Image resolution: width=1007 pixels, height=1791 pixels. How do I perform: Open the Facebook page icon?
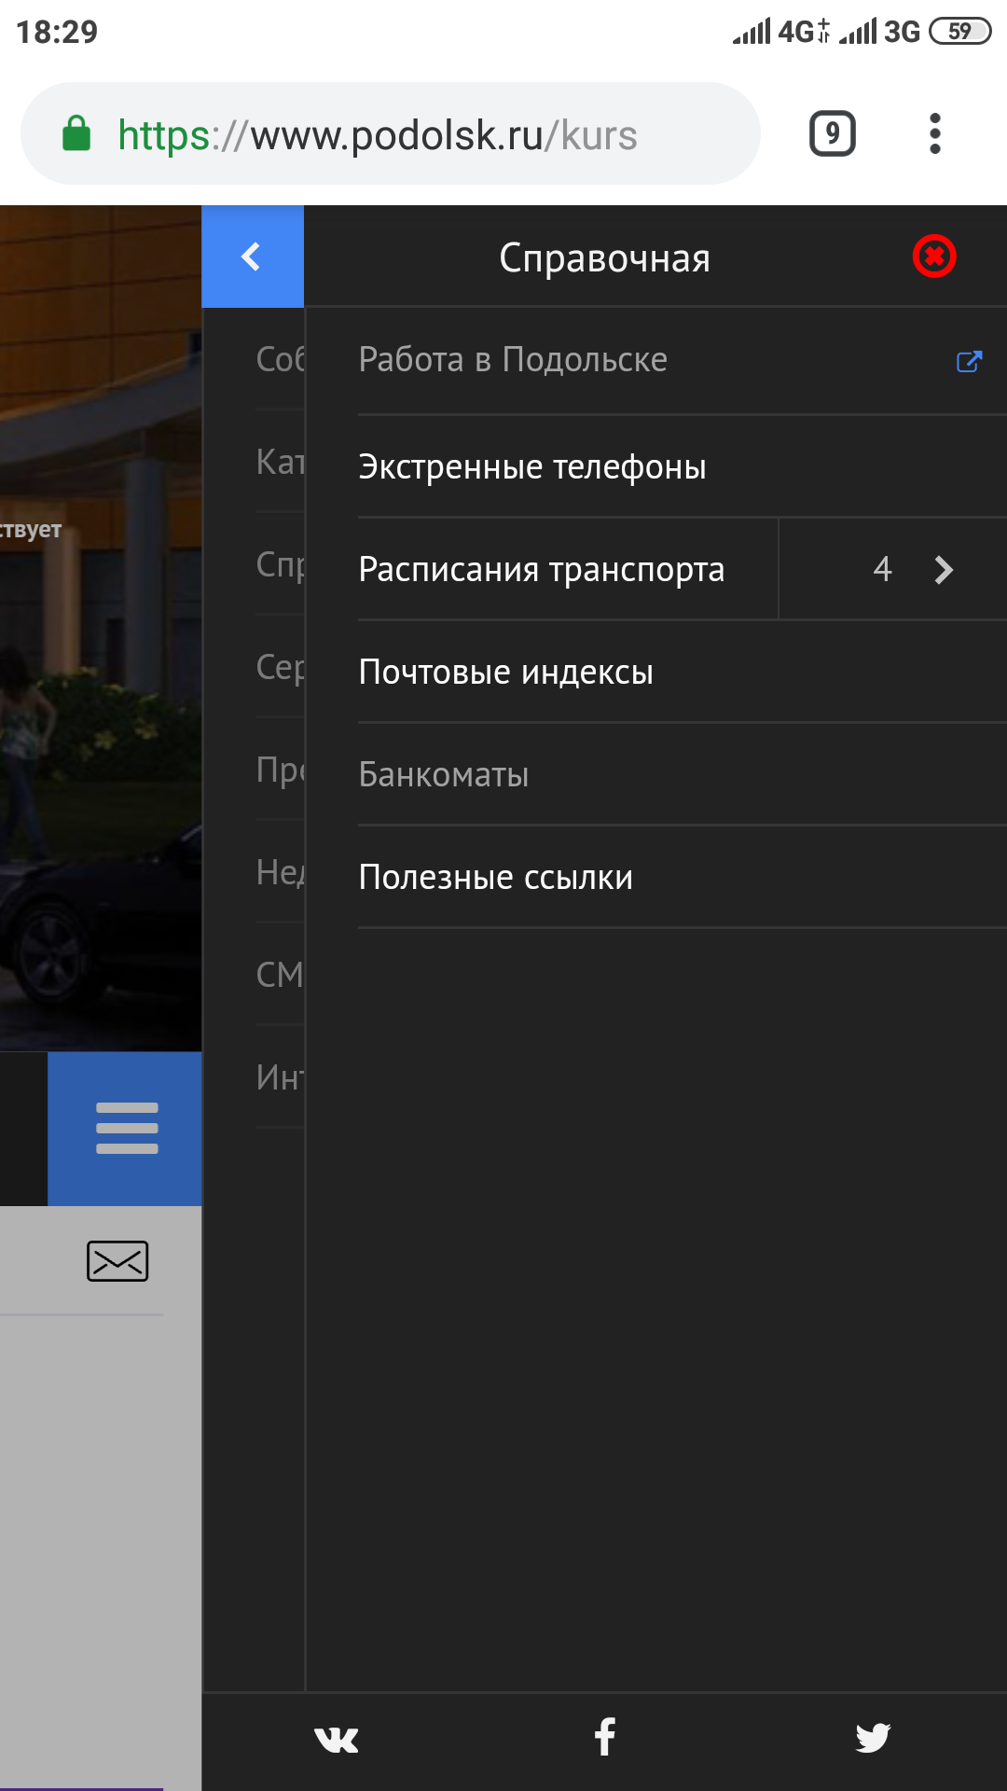(x=605, y=1737)
